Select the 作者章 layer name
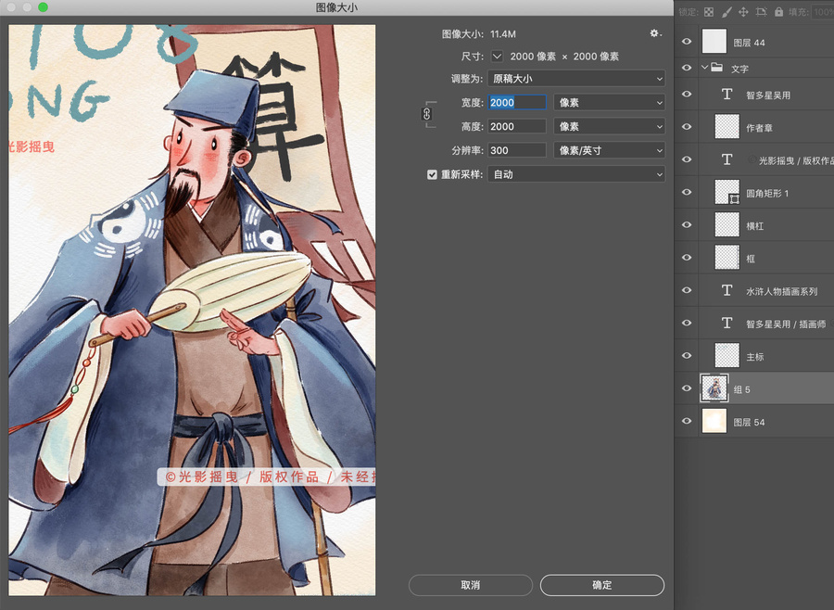Viewport: 834px width, 610px height. click(x=759, y=128)
